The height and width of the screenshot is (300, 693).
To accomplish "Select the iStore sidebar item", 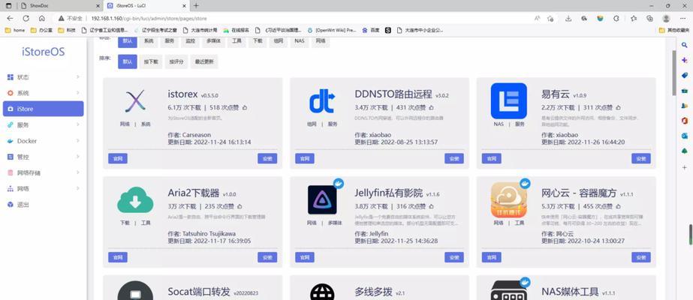I will (x=44, y=109).
